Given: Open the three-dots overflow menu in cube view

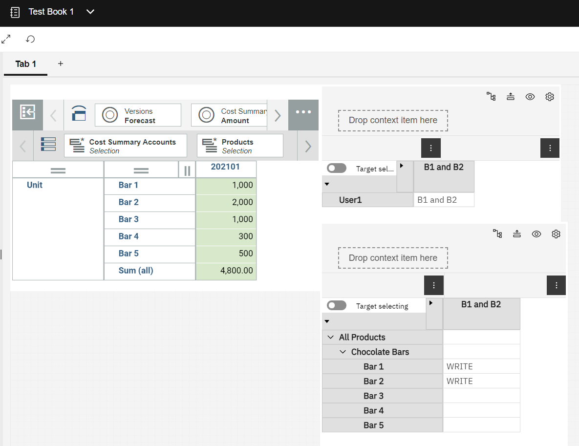Looking at the screenshot, I should [x=303, y=112].
